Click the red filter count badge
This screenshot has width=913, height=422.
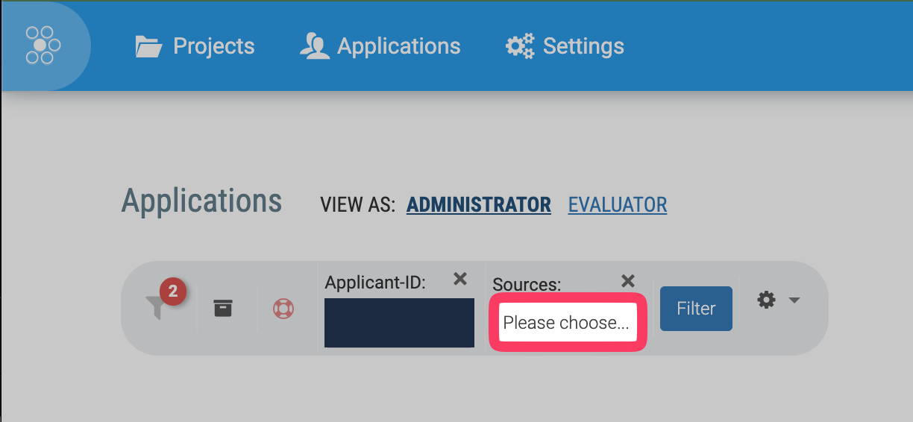tap(173, 292)
